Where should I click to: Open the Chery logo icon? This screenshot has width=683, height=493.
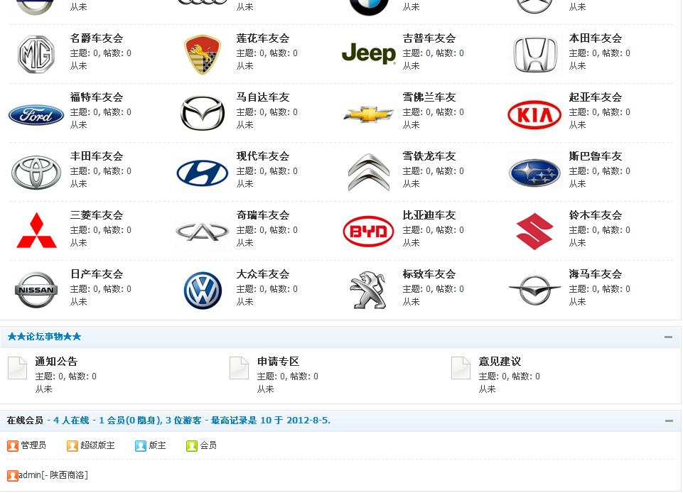point(203,232)
